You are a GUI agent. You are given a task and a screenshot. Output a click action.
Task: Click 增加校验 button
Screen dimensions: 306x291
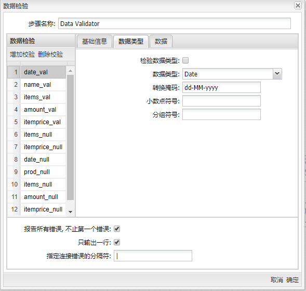tap(22, 54)
